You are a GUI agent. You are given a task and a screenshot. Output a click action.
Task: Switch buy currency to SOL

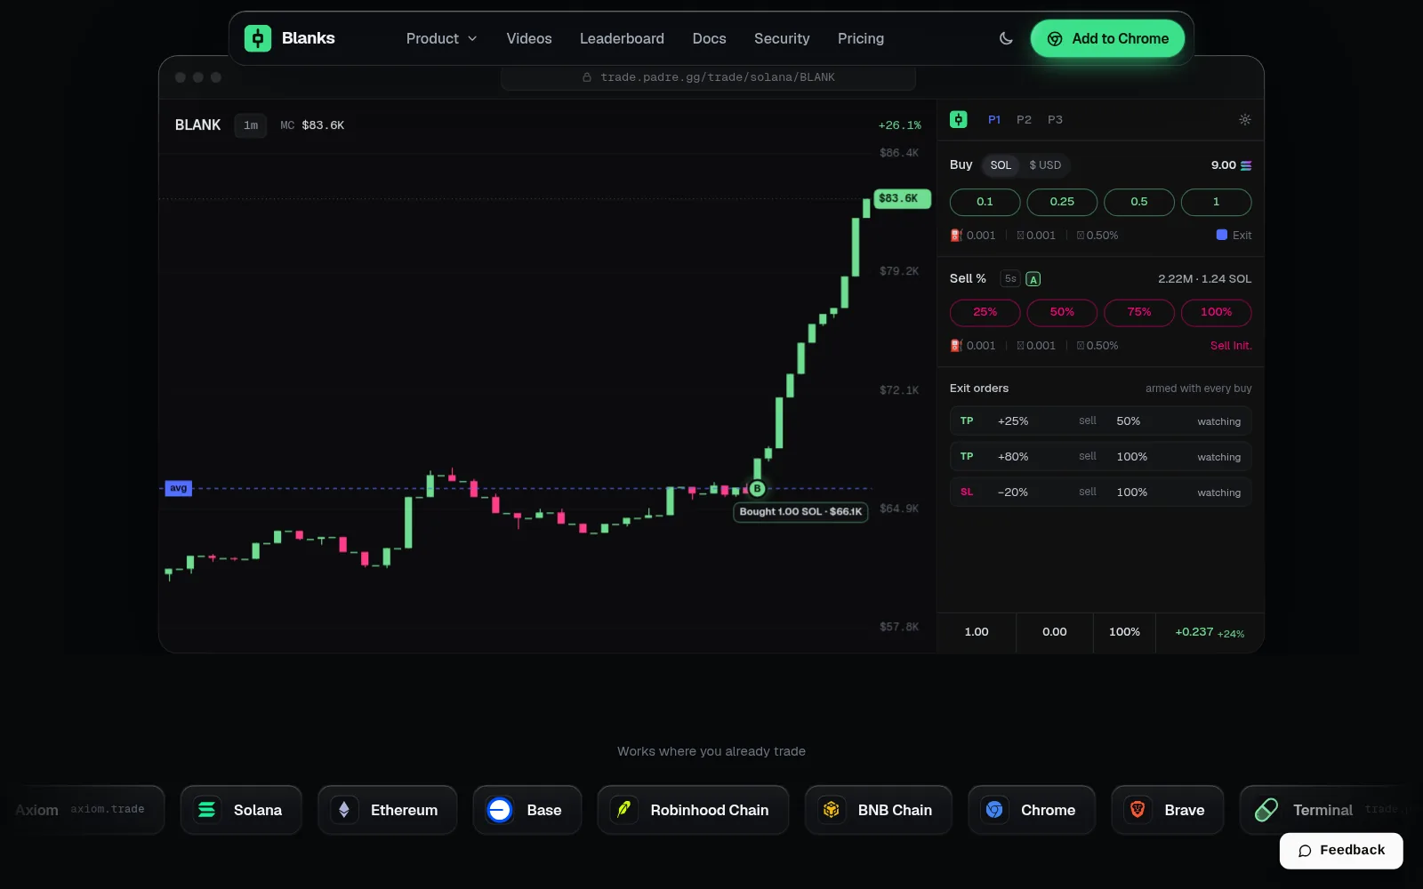pyautogui.click(x=1001, y=165)
